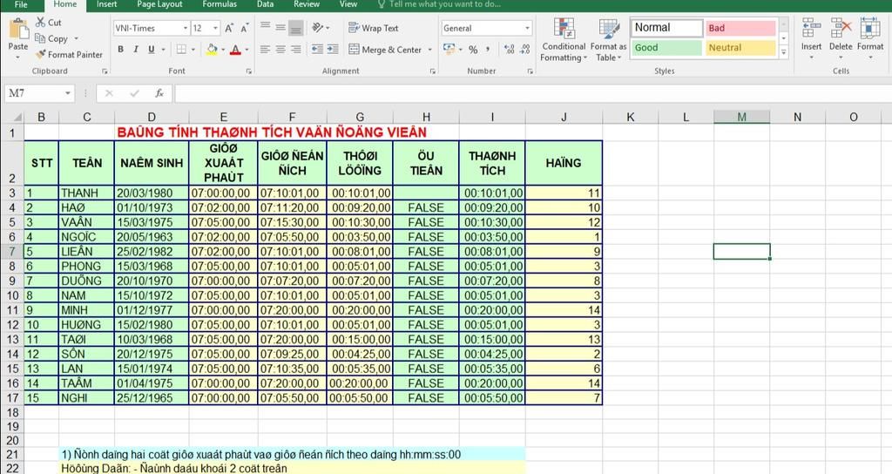Open the Copy options dropdown arrow
Viewport: 892px width, 474px height.
coord(77,38)
